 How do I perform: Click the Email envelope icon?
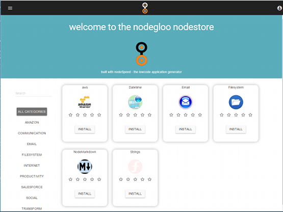tap(186, 102)
